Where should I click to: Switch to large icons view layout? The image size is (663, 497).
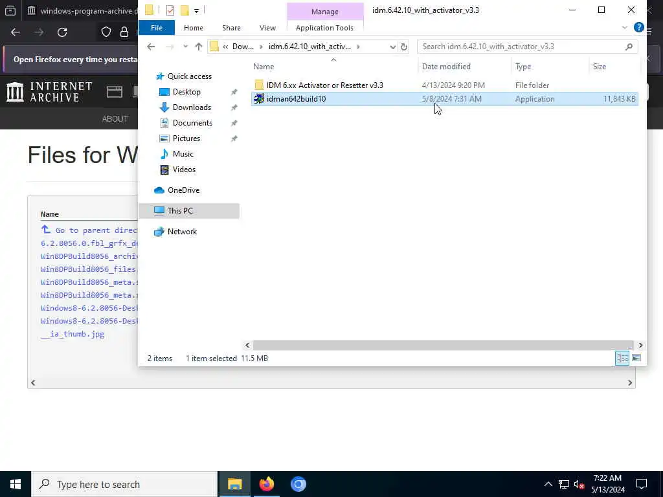click(x=636, y=359)
